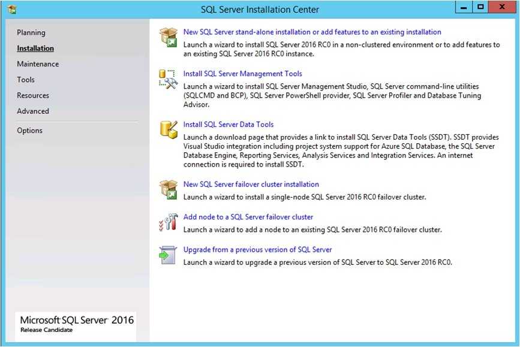Click the add node wizard description text

(312, 230)
